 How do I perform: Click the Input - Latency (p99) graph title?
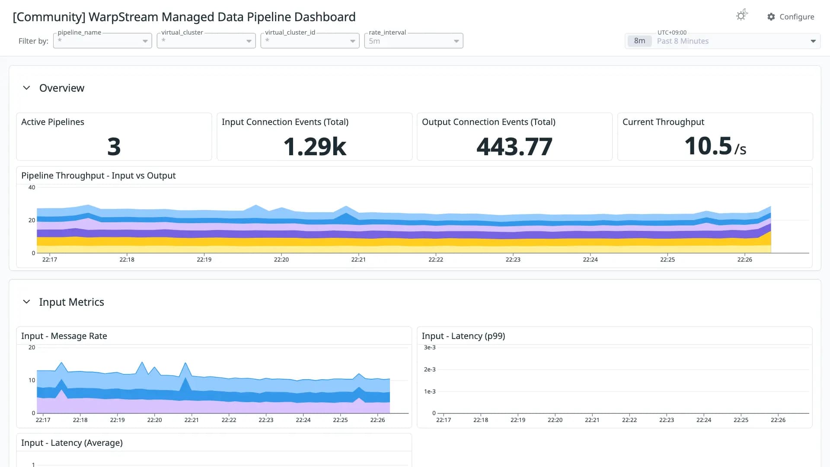pos(463,336)
